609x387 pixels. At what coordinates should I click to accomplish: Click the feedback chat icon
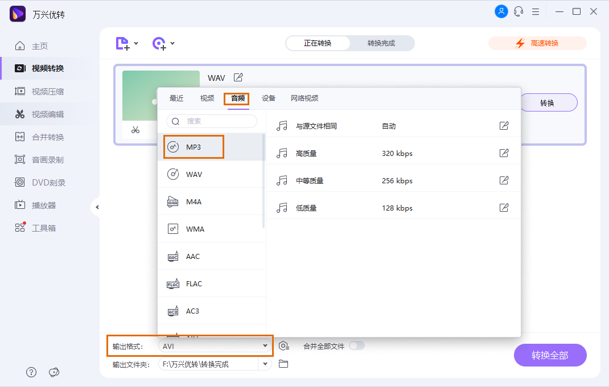coord(54,372)
